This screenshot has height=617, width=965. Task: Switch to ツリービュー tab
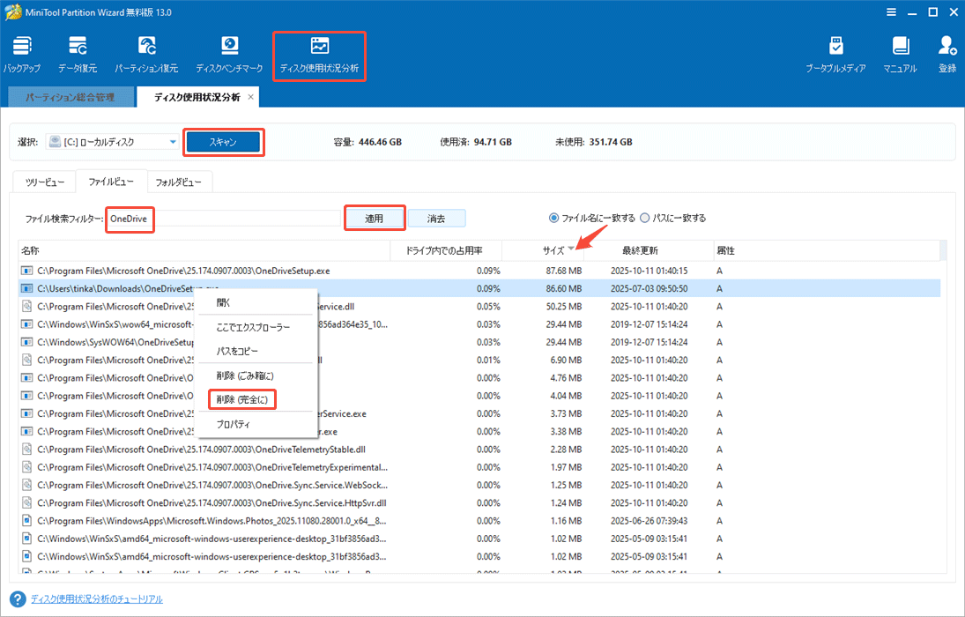pyautogui.click(x=44, y=182)
